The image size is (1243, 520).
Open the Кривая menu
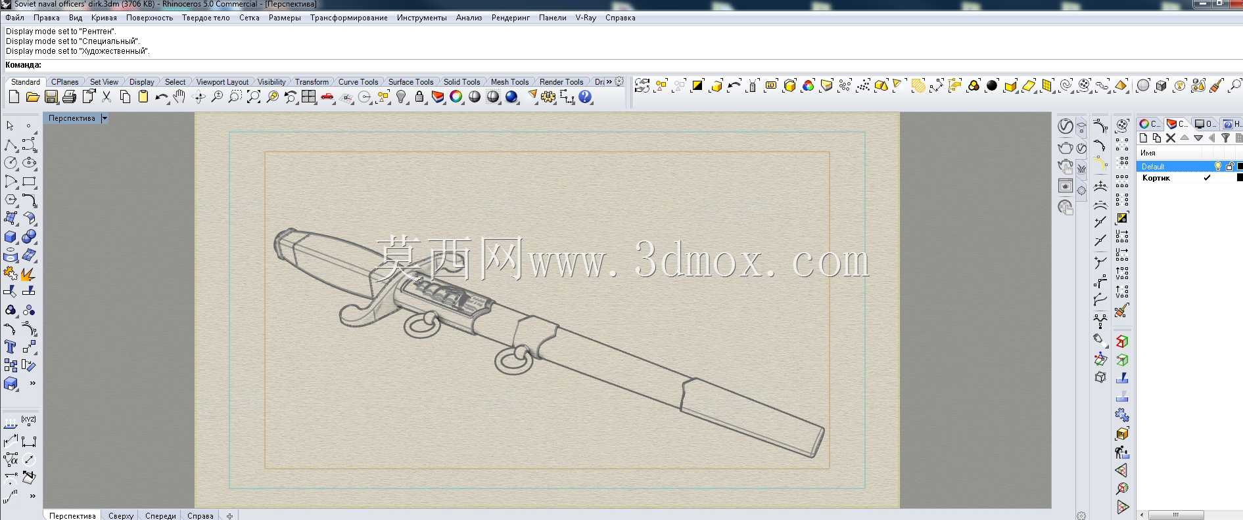104,18
